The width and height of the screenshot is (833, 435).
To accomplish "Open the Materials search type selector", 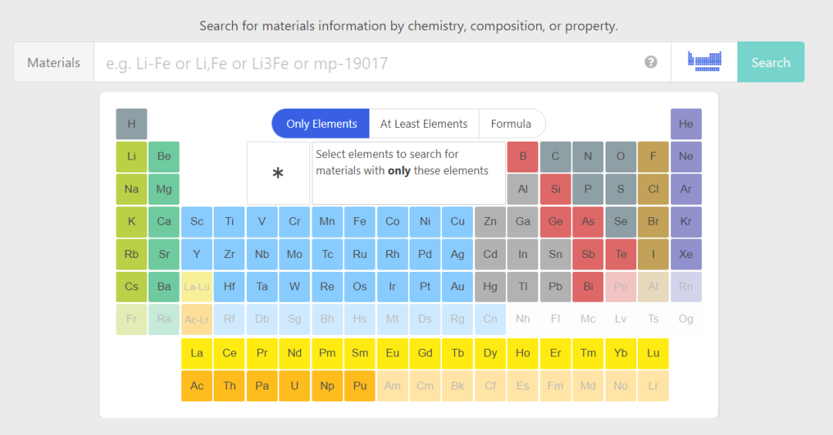I will click(x=54, y=62).
